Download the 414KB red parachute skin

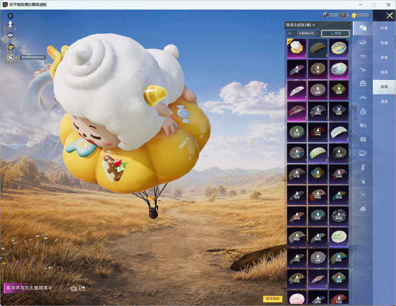pyautogui.click(x=318, y=132)
